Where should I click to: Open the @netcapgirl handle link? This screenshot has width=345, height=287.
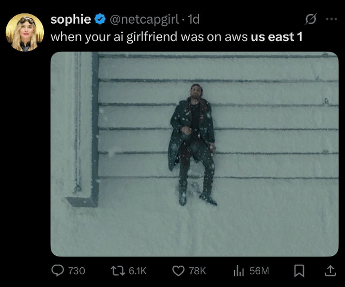144,19
